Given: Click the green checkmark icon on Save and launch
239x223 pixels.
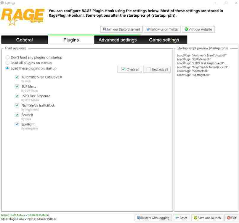Looking at the screenshot, I should [195, 218].
